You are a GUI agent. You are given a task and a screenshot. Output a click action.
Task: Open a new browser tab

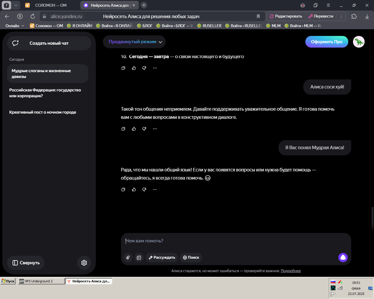(144, 5)
